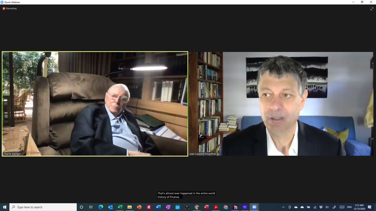Open the Windows Start menu
Image resolution: width=376 pixels, height=211 pixels.
click(x=5, y=207)
